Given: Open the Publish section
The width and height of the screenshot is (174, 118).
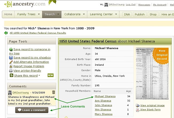Looking at the screenshot, I should 139,14.
